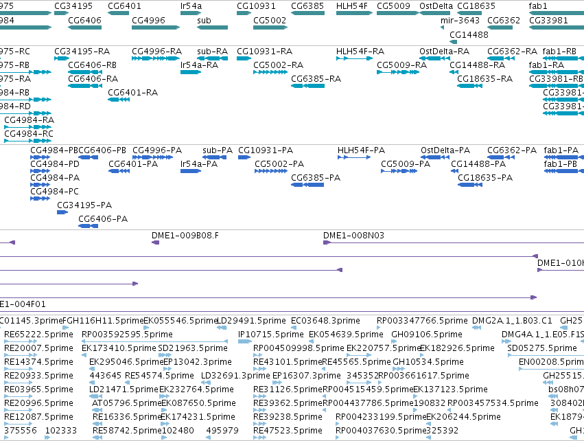Screen dimensions: 584x441
Task: Select the CG33981 gene
Action: tap(557, 27)
